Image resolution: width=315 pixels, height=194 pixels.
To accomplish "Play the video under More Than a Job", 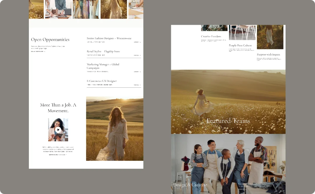I will coord(58,130).
